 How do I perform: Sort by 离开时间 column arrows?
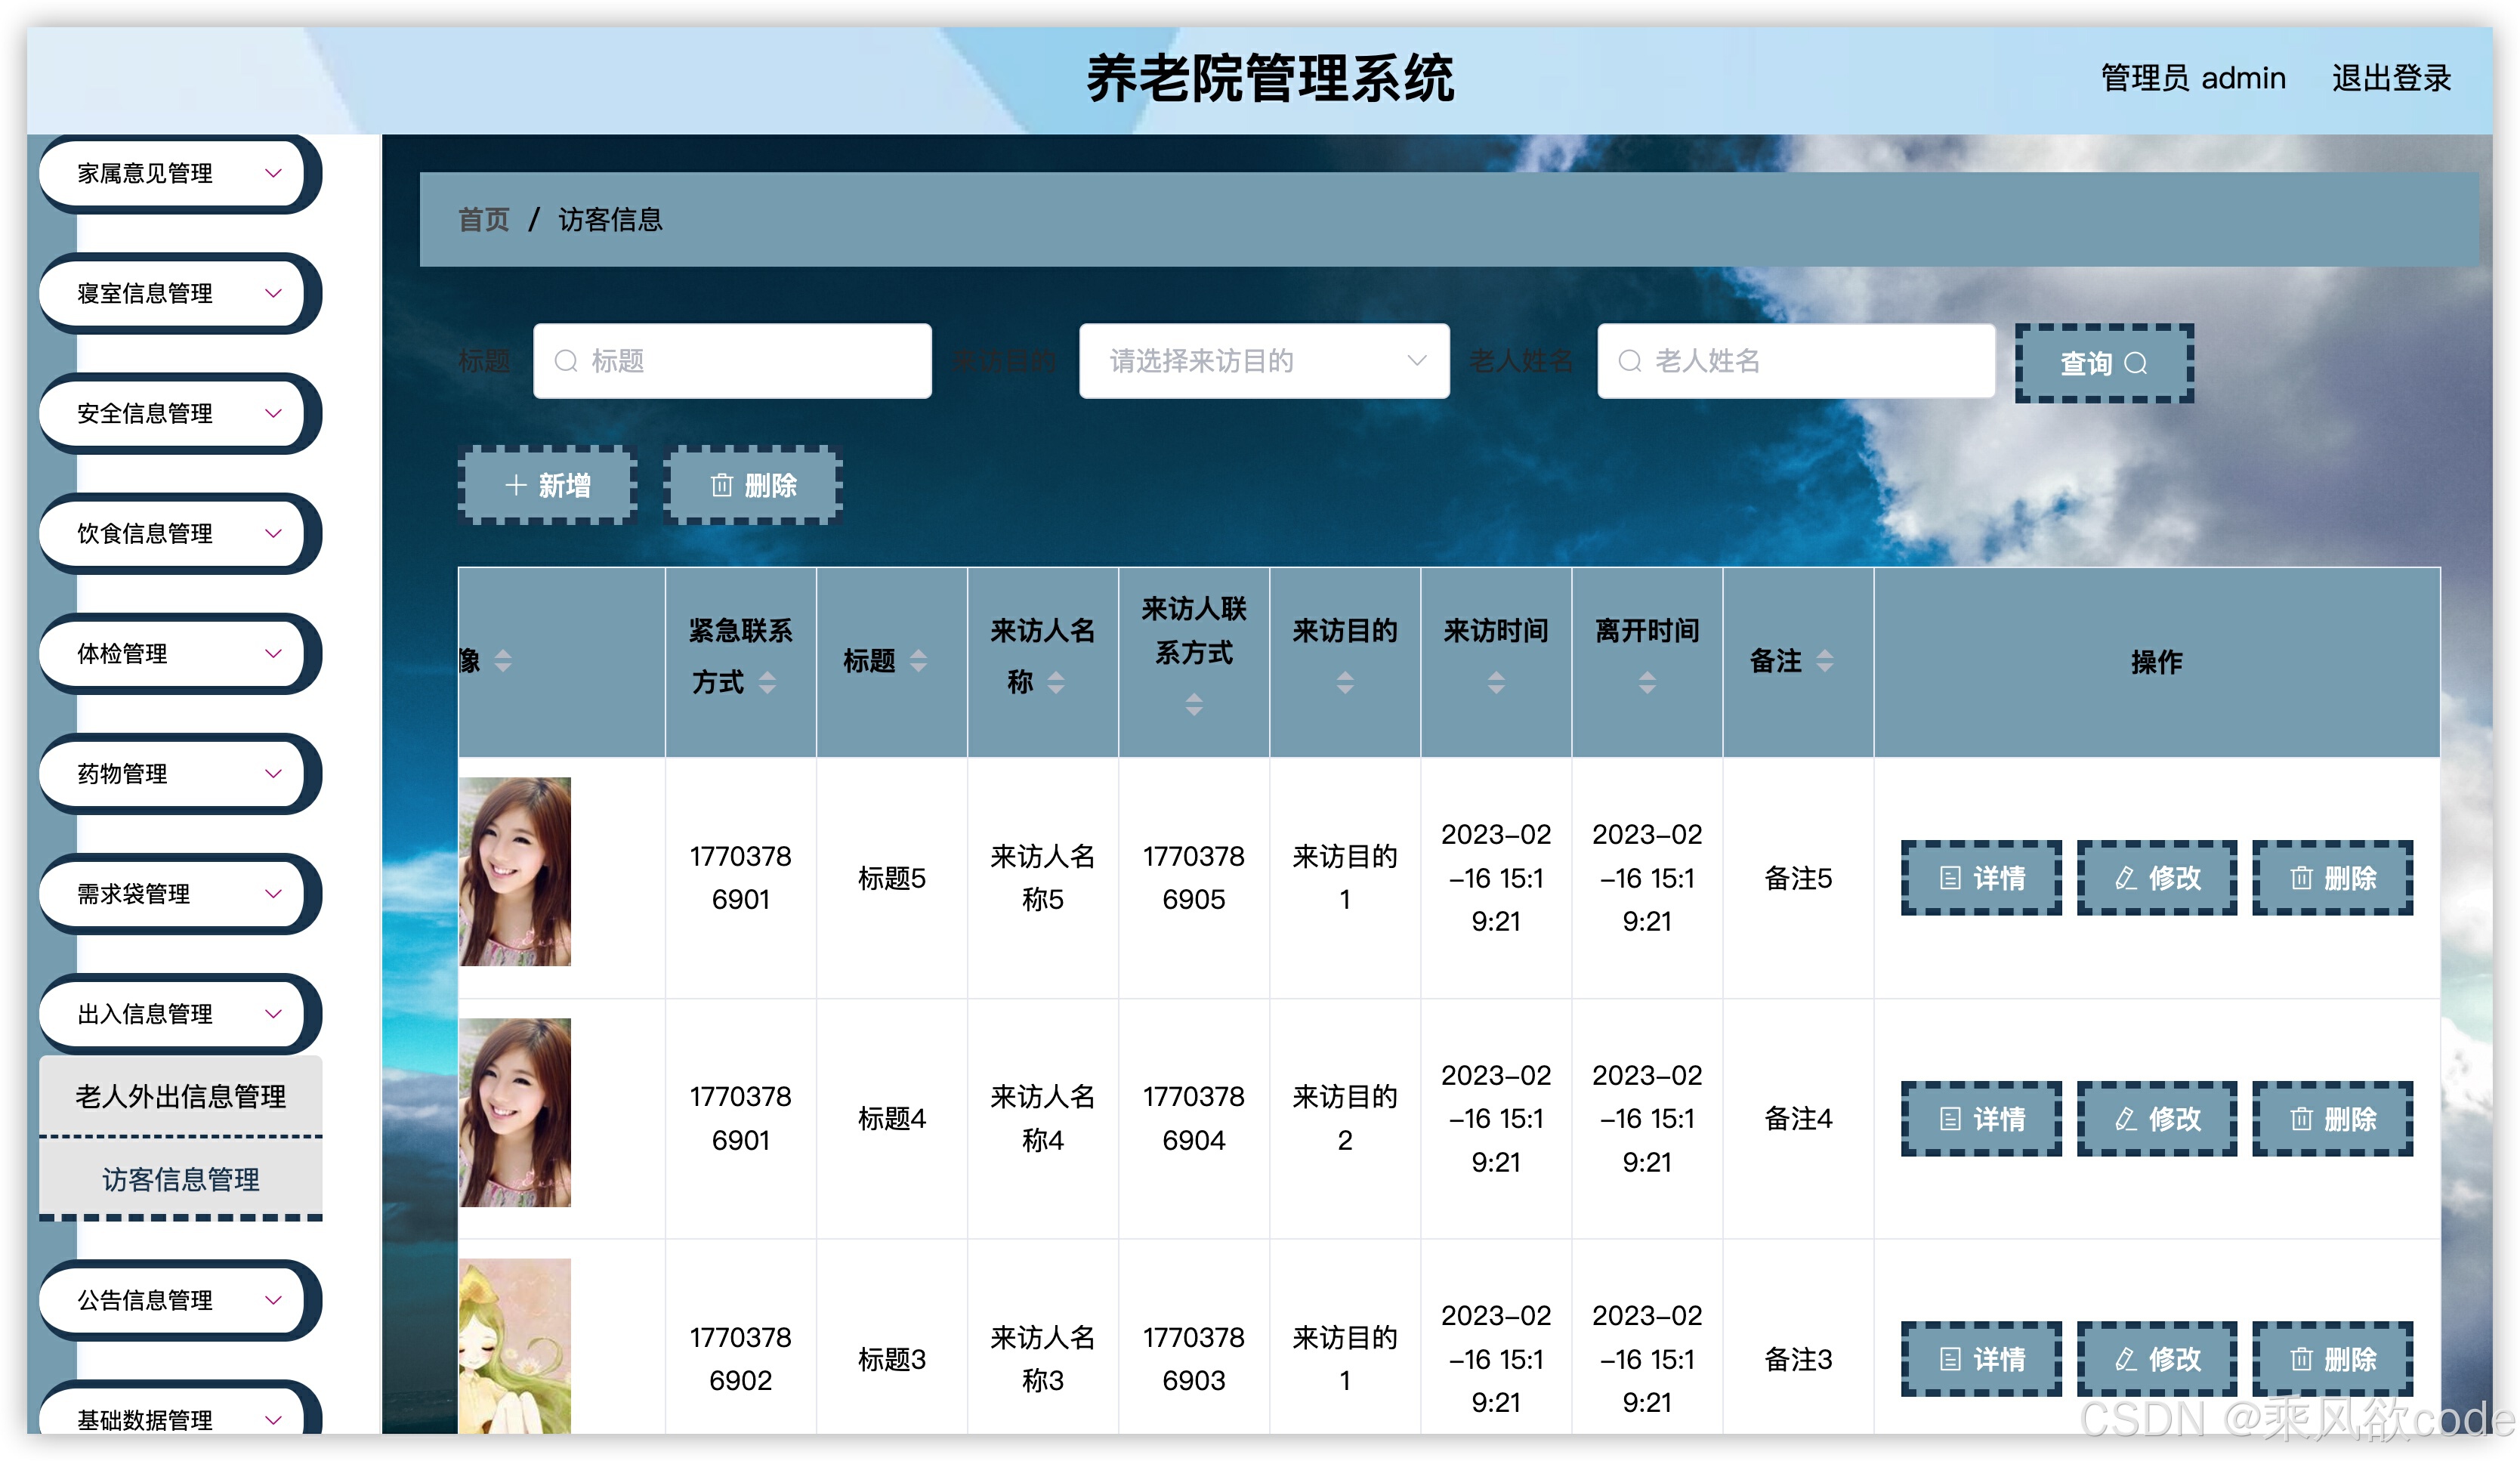(x=1647, y=683)
